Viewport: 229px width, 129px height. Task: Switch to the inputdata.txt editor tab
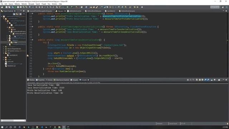pos(111,11)
